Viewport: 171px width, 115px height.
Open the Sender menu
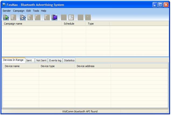(x=7, y=11)
